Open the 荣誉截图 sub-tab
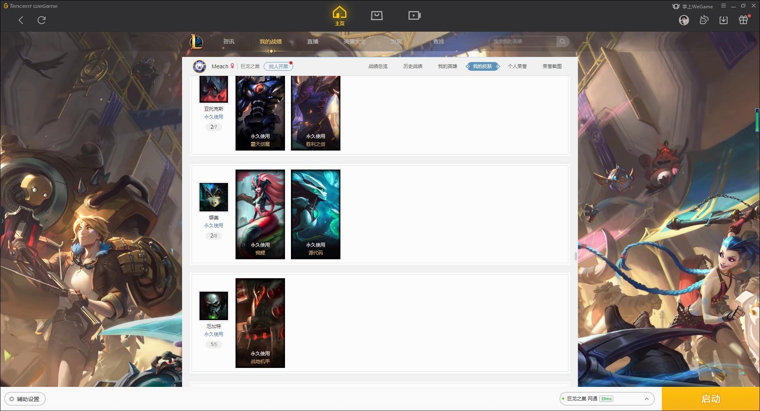760x411 pixels. point(552,66)
